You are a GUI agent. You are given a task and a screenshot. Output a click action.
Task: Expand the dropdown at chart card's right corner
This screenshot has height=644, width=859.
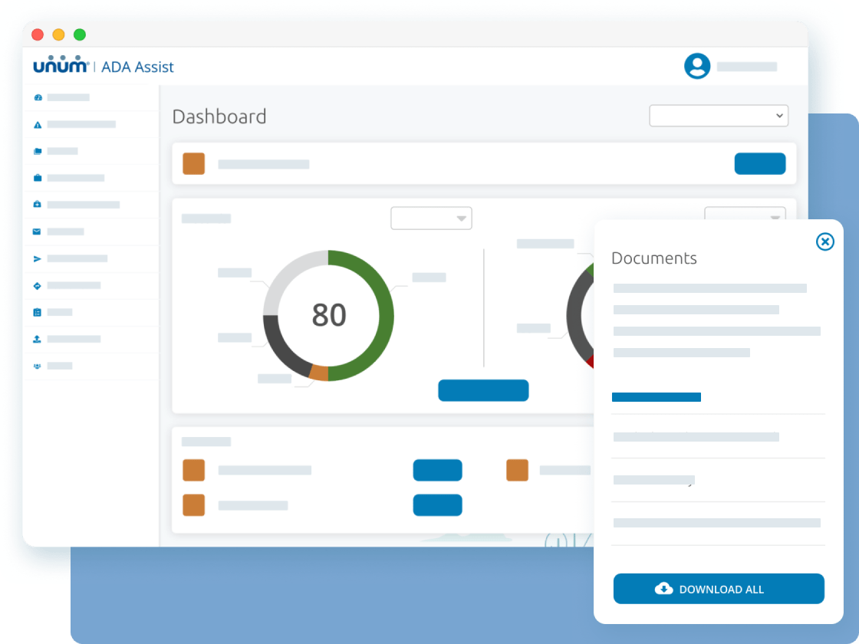pyautogui.click(x=744, y=214)
